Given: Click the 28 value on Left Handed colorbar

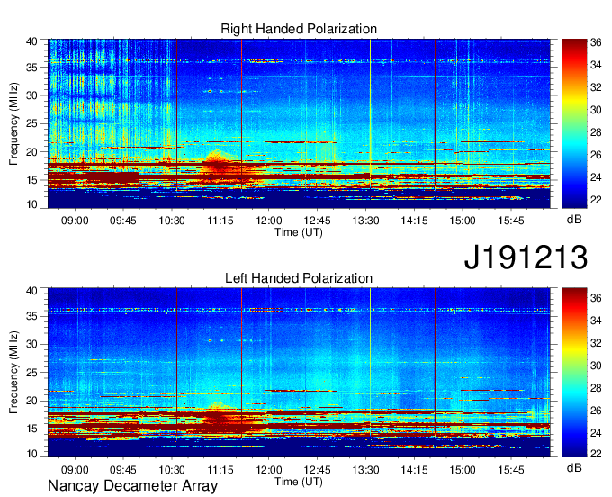Looking at the screenshot, I should [596, 388].
